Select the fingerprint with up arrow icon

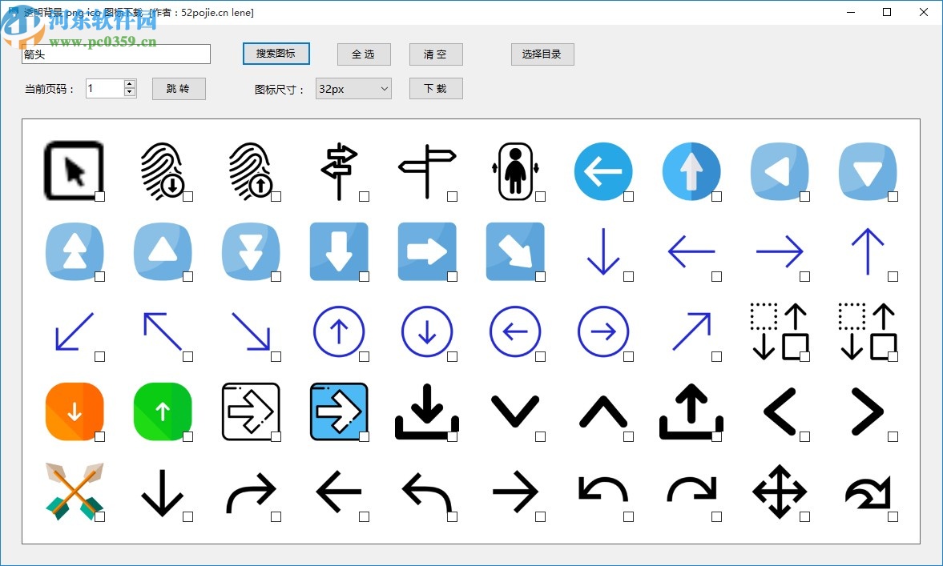click(251, 171)
